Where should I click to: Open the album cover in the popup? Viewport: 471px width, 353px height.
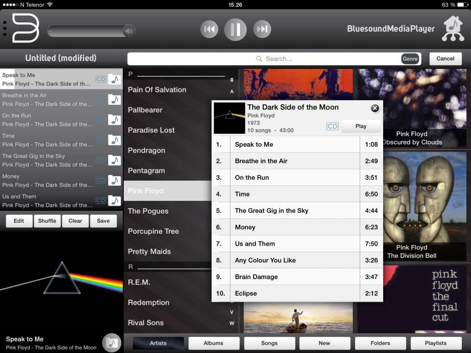(x=229, y=118)
